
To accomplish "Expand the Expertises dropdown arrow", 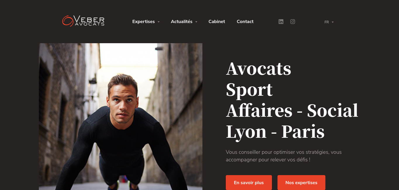I will 159,22.
